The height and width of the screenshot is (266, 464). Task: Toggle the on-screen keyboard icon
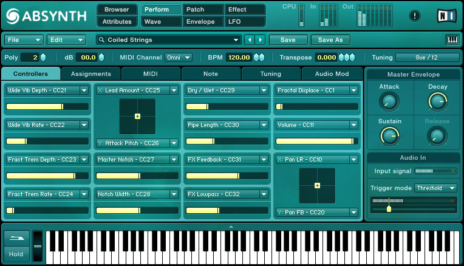point(452,40)
